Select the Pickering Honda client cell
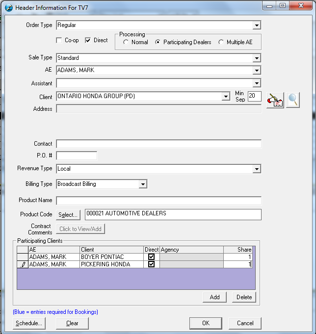 (x=111, y=264)
